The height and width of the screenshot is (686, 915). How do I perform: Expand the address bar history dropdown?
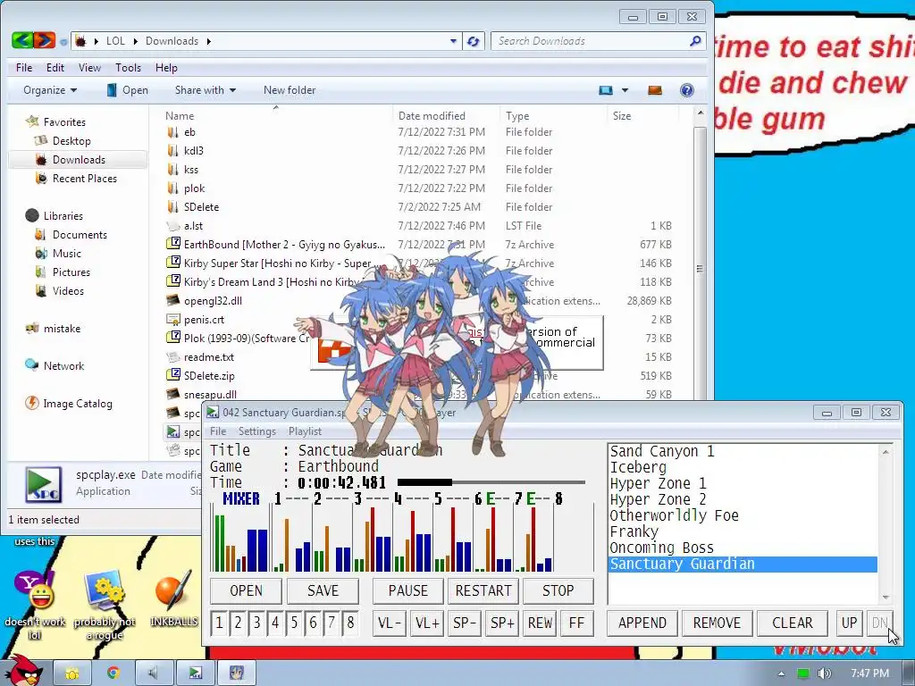[453, 41]
